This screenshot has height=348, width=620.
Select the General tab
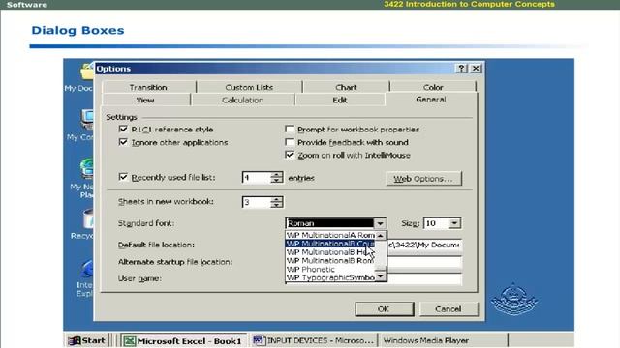click(430, 100)
